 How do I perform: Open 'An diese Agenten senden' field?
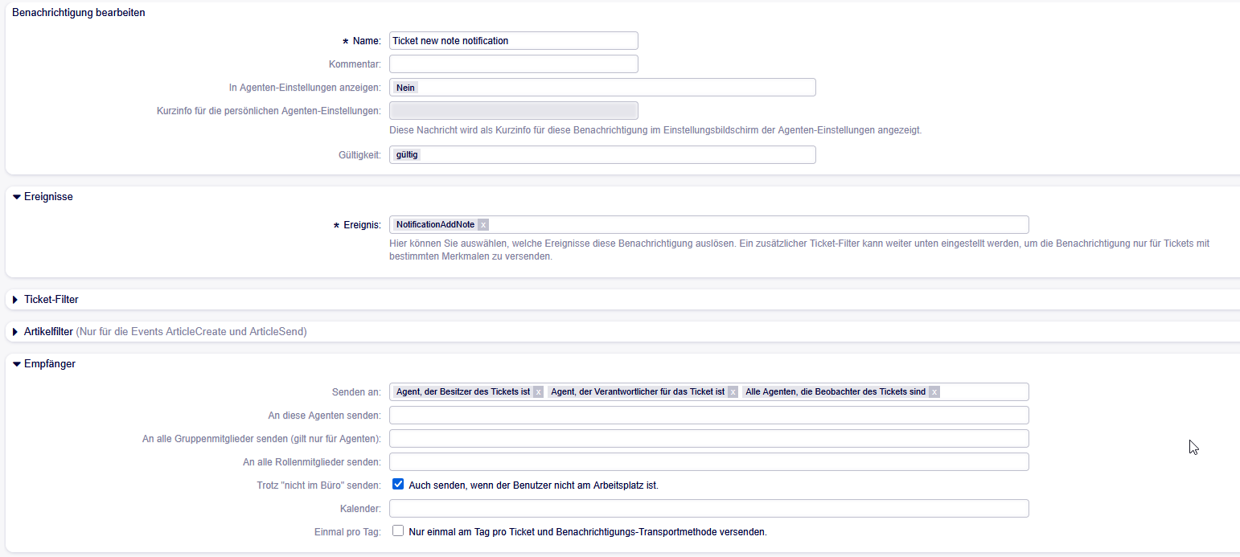[x=708, y=415]
